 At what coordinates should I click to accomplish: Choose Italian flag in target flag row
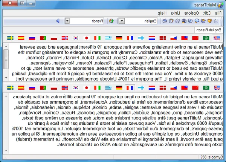97,88
